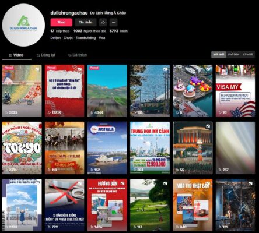
Task: Click the share arrow icon
Action: [x=103, y=22]
